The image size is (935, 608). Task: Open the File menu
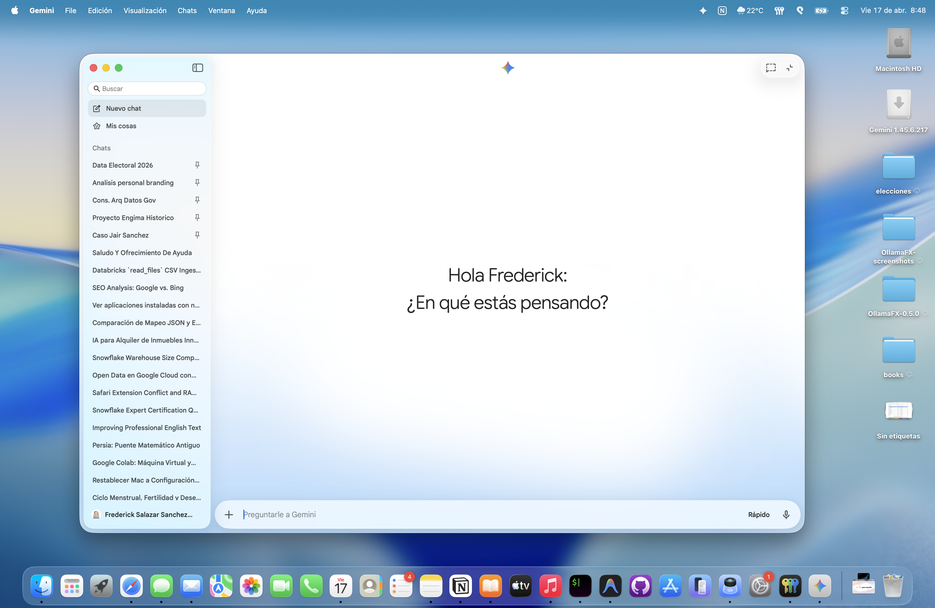point(70,11)
